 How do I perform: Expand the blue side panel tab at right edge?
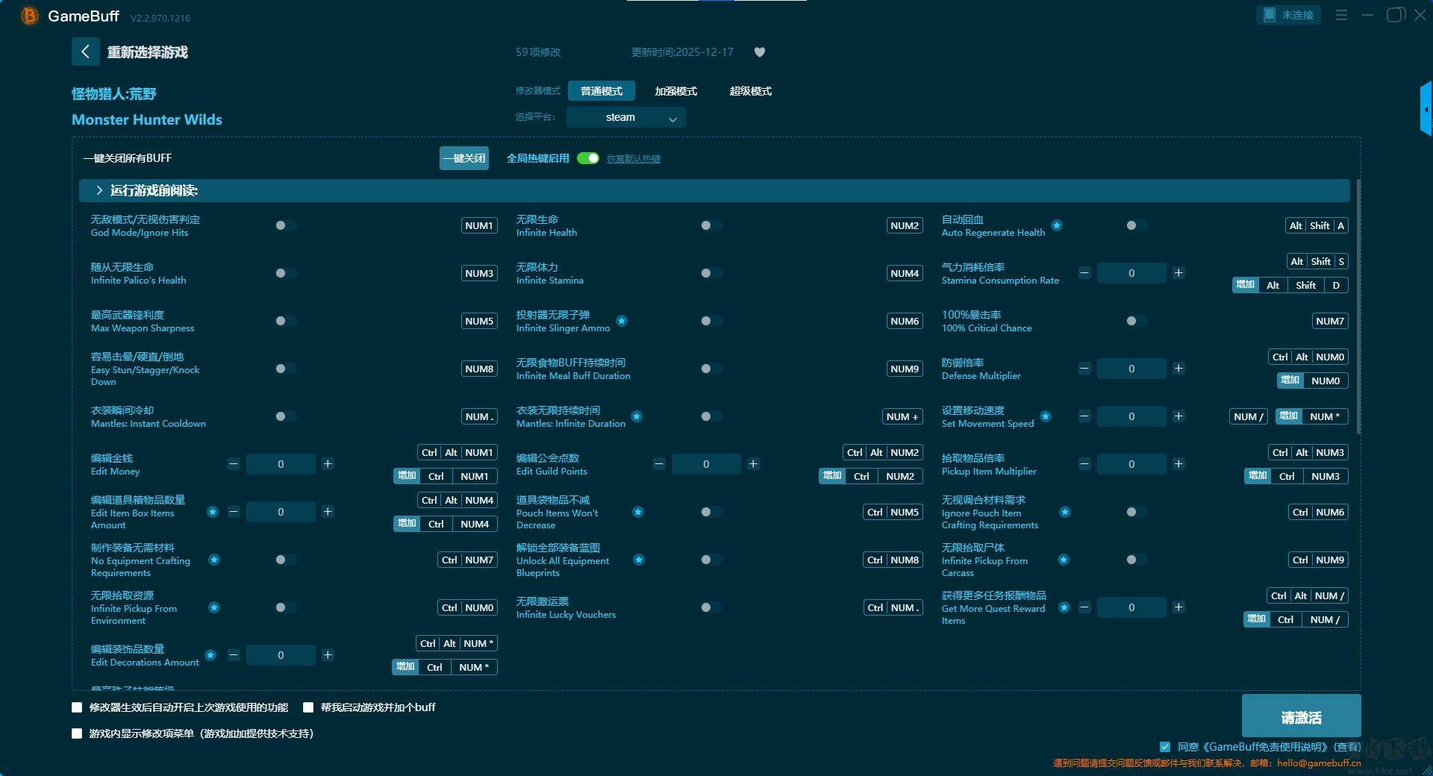pos(1426,110)
